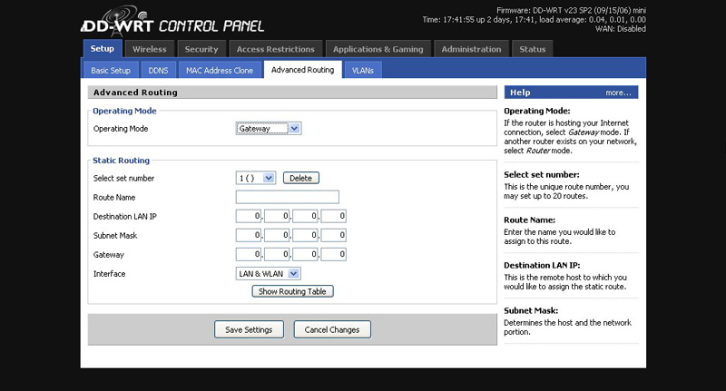Click second octet of Subnet Mask
Screen dimensions: 726x391
[277, 235]
